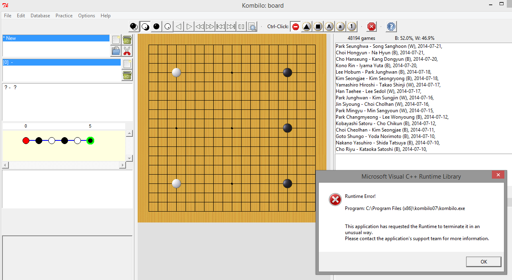The image size is (512, 280).
Task: Click the scissors split-game icon
Action: [127, 51]
